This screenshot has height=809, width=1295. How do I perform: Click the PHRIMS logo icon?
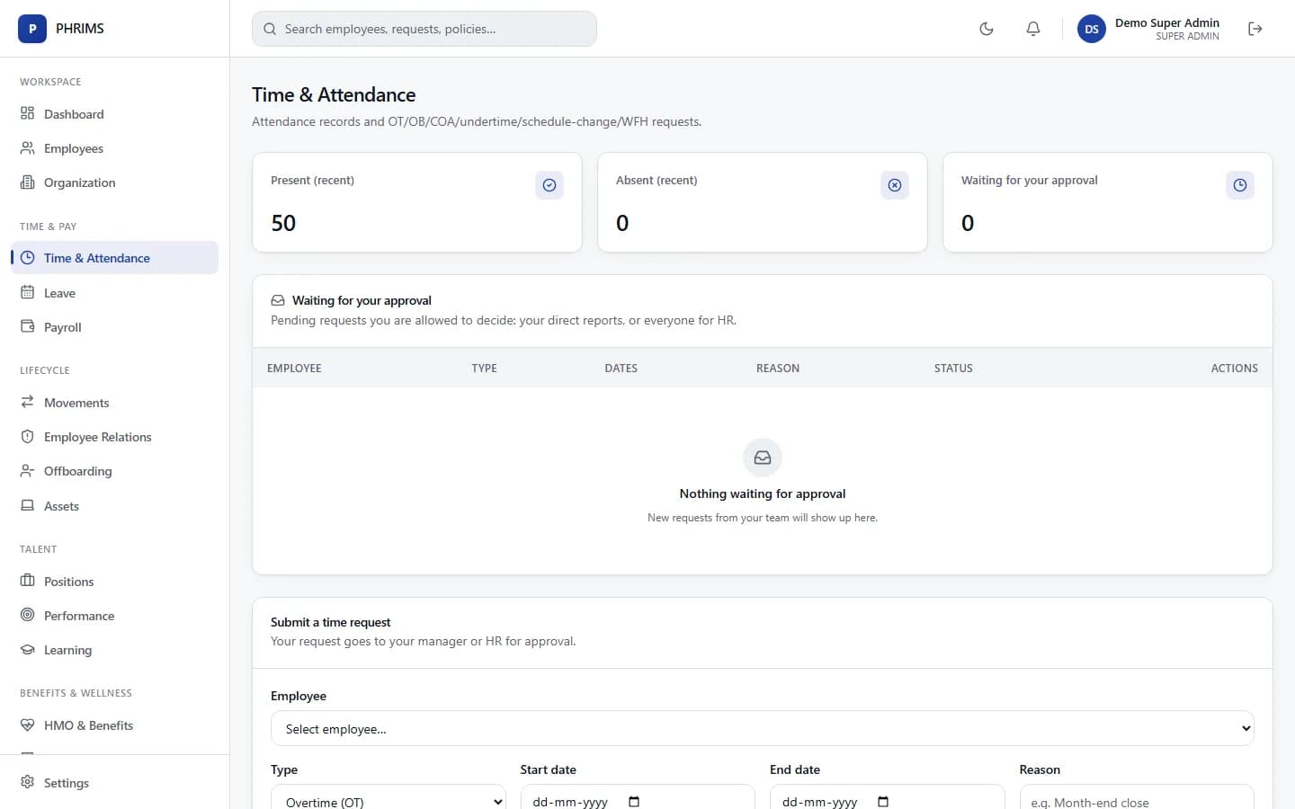(32, 29)
